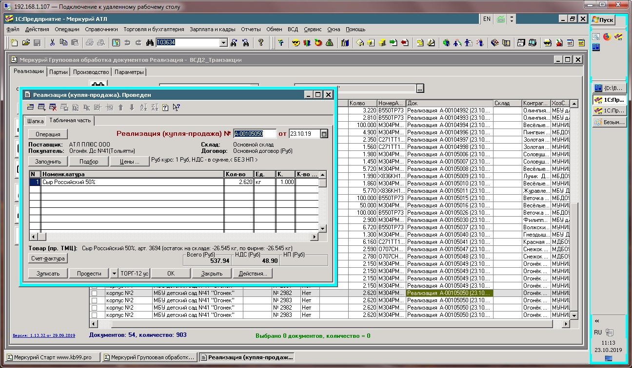The image size is (632, 368).
Task: Click the What's This cursor help icon
Action: click(x=177, y=108)
